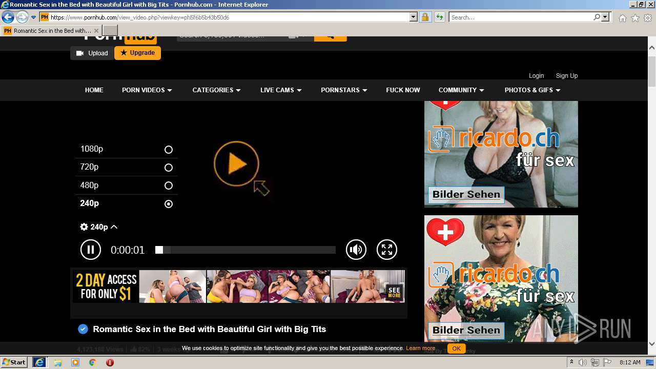Open the recent pages dropdown arrow
Viewport: 656px width, 369px height.
click(x=33, y=17)
